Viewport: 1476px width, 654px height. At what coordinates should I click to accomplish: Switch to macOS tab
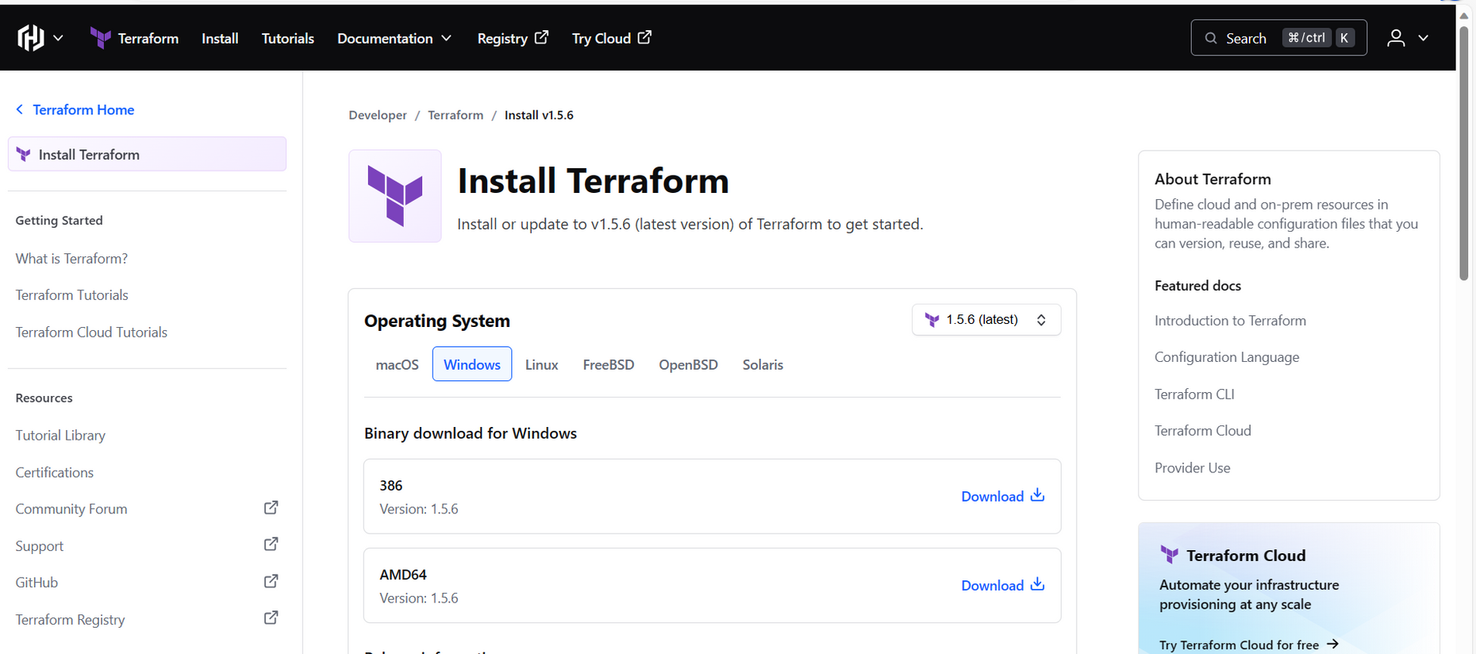pyautogui.click(x=397, y=364)
